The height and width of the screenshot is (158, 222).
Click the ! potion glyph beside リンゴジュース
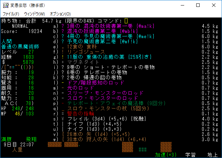63,52
